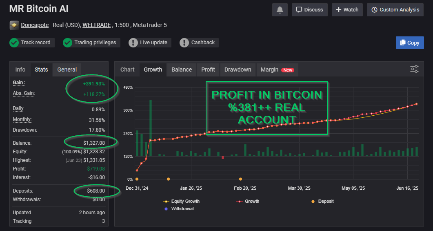Toggle Equity Growth legend series
433x231 pixels.
[181, 202]
